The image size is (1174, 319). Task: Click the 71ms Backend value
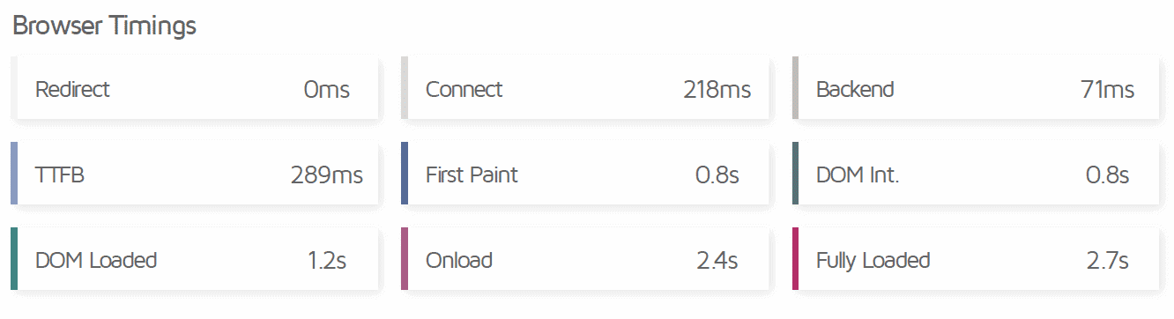1107,90
